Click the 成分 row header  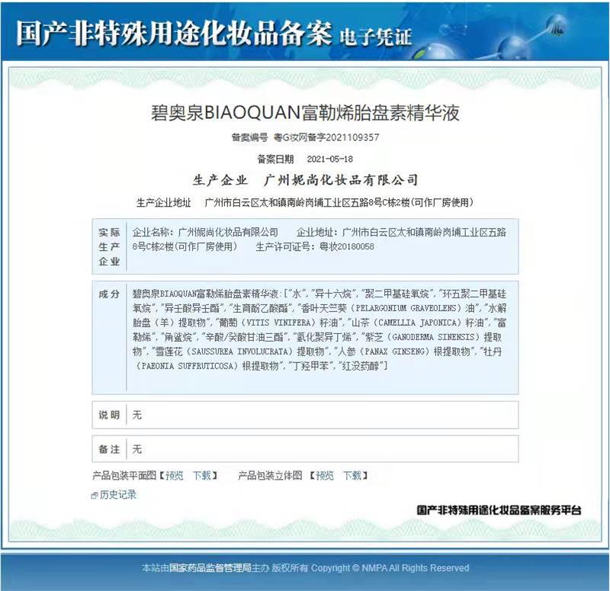point(109,294)
